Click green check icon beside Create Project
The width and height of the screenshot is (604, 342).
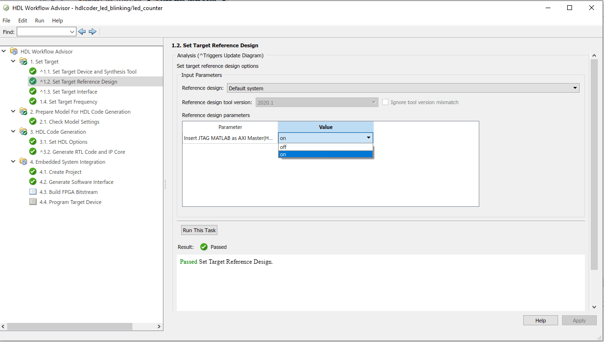(x=32, y=171)
